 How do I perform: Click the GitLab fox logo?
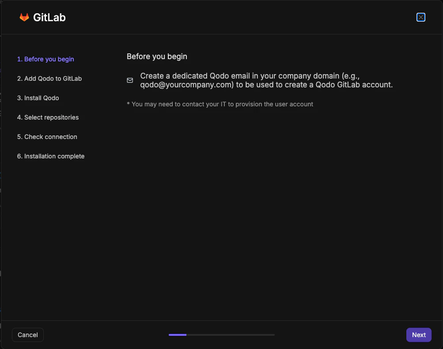[x=24, y=17]
